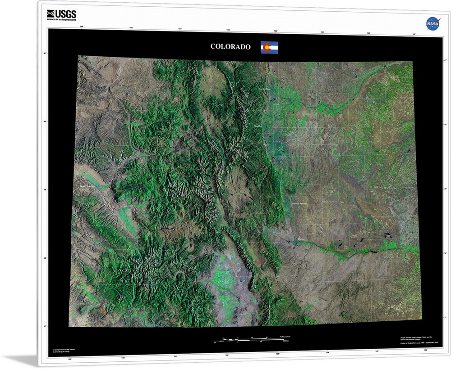The image size is (451, 369).
Task: Click the USGS logo in the corner
Action: pyautogui.click(x=61, y=14)
